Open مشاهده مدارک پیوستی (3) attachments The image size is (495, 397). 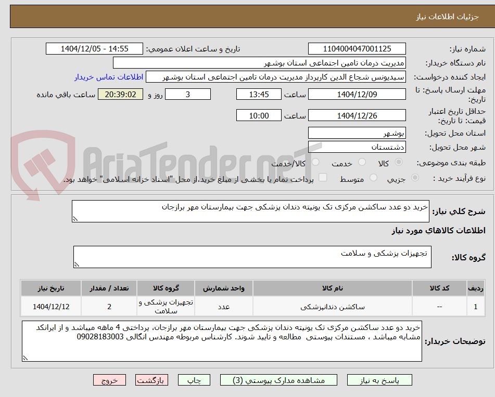point(278,380)
